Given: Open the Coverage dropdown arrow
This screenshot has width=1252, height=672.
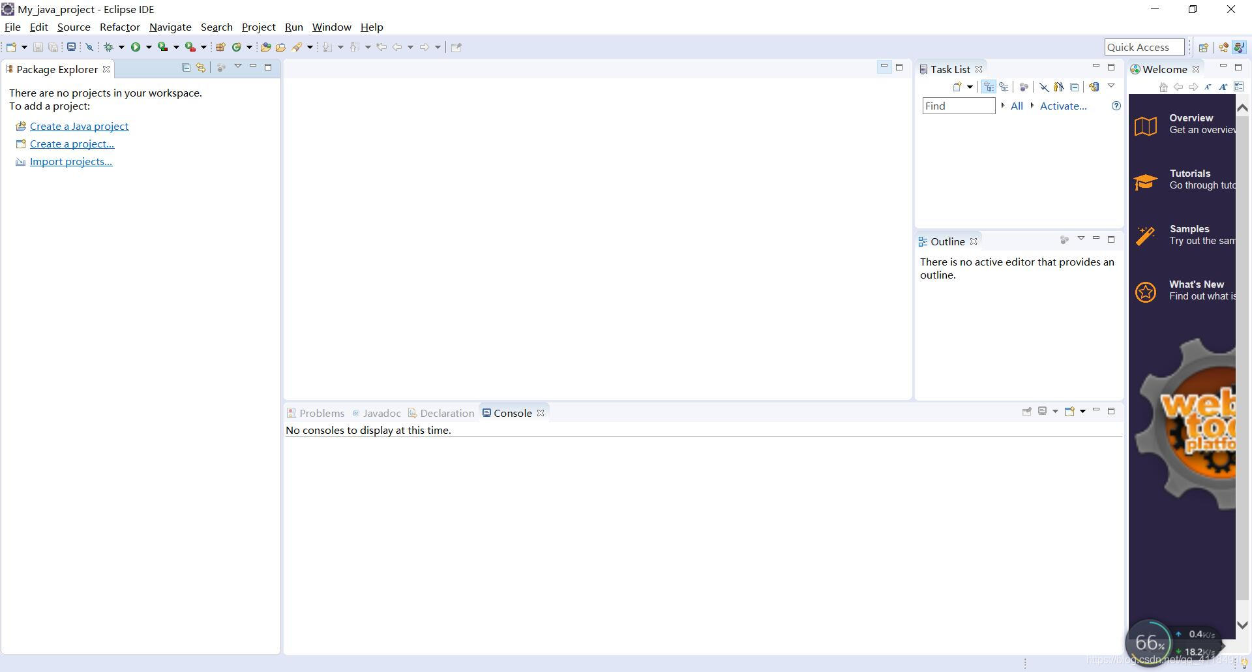Looking at the screenshot, I should pos(176,47).
